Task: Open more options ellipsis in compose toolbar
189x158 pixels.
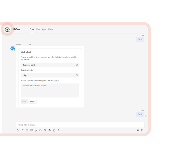Action: click(63, 130)
